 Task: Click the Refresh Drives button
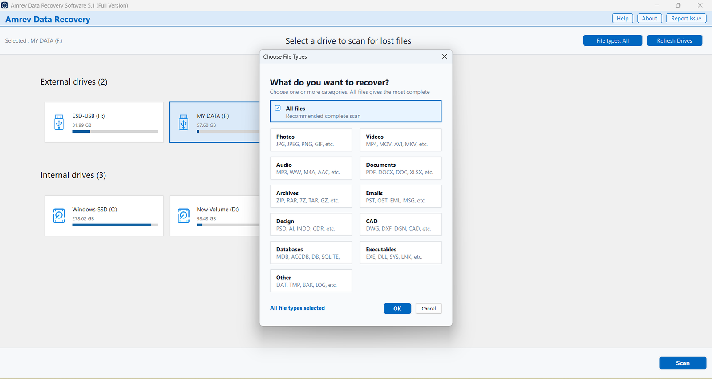[x=674, y=40]
